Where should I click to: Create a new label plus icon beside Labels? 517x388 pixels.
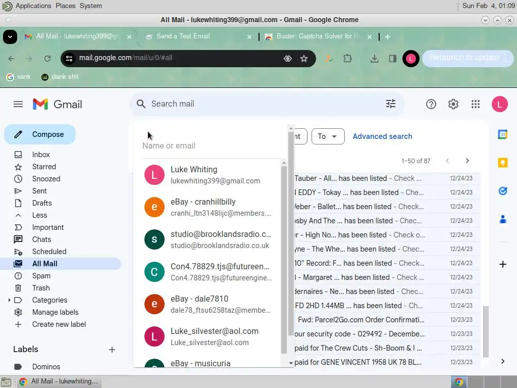112,350
